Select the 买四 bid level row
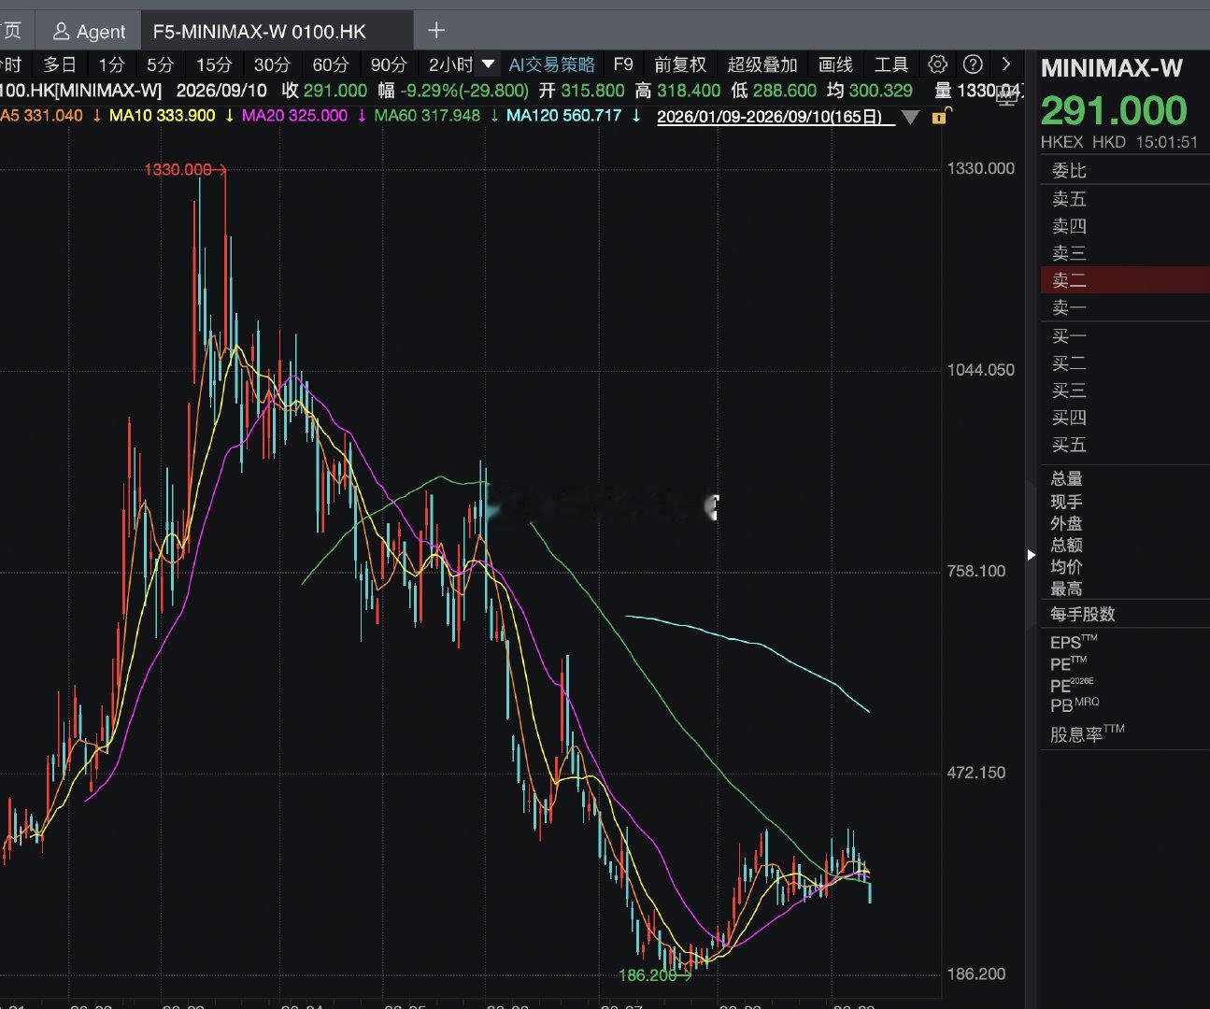This screenshot has height=1009, width=1210. click(x=1124, y=418)
